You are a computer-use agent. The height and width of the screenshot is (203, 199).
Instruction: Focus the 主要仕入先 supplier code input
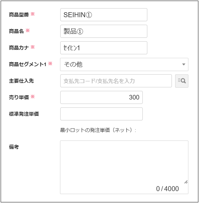[x=116, y=81]
